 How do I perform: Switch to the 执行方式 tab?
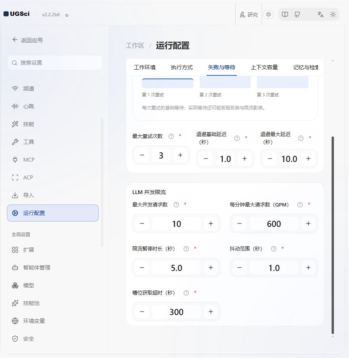[x=182, y=67]
